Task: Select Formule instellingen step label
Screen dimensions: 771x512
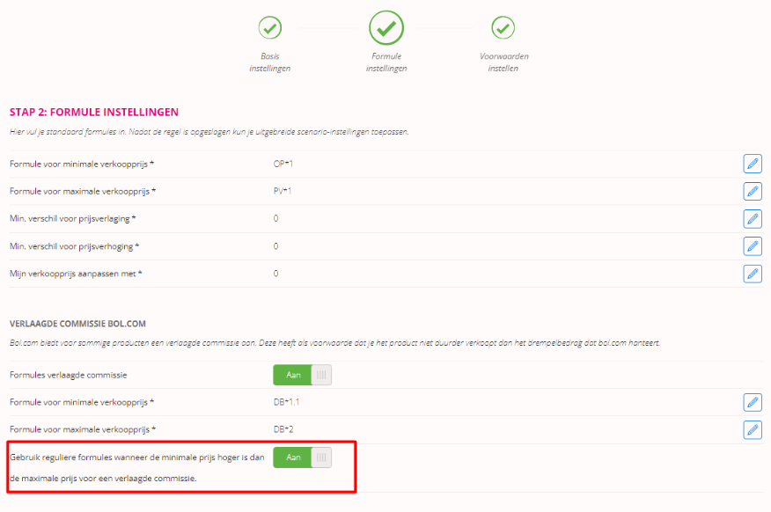Action: click(386, 62)
